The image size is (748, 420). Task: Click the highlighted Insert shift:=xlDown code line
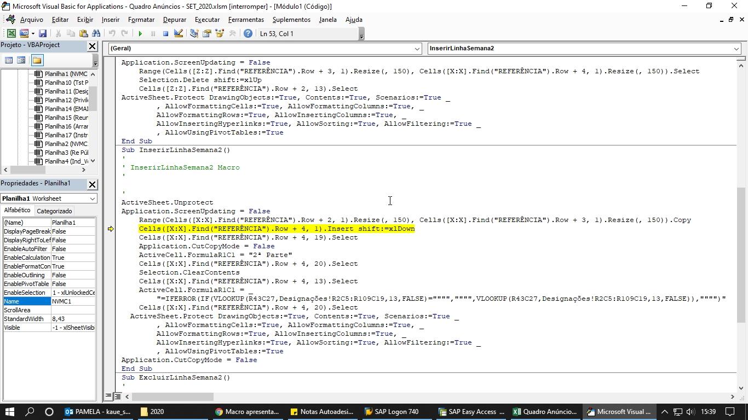pyautogui.click(x=277, y=229)
